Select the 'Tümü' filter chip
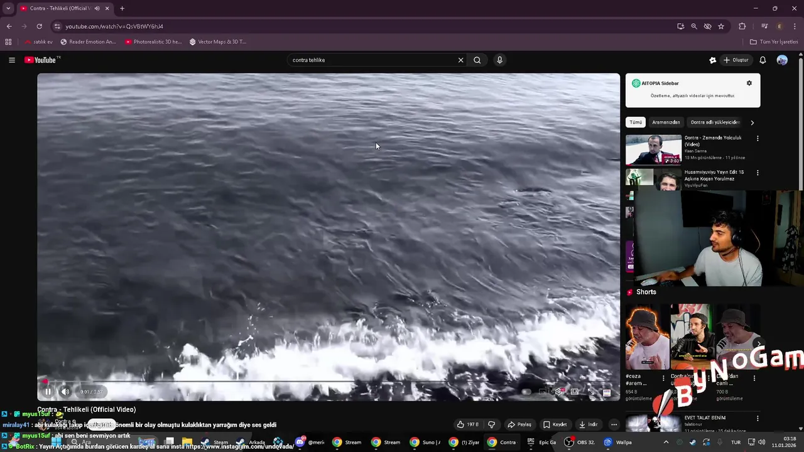Screen dimensions: 804x452 tap(636, 122)
